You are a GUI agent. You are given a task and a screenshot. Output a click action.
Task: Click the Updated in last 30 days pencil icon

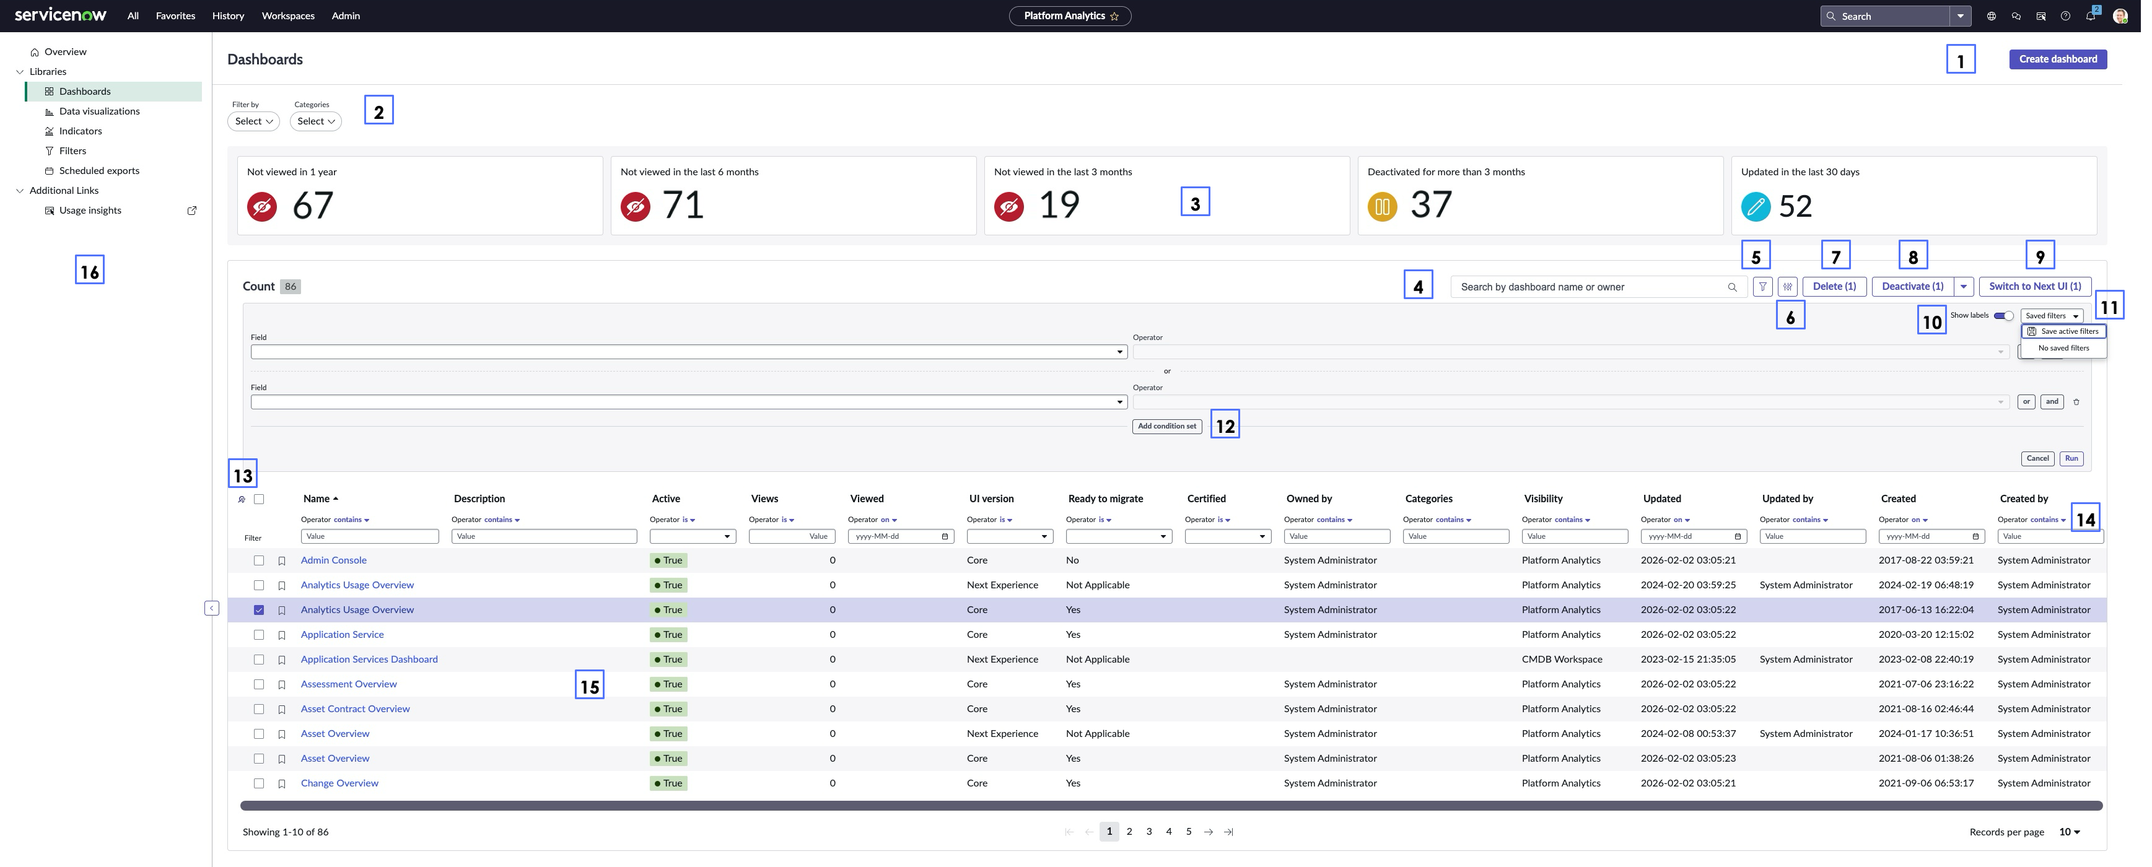coord(1756,206)
